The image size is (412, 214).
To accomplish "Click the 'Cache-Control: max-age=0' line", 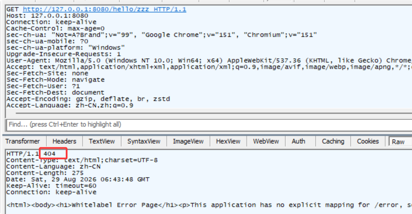I will click(55, 29).
